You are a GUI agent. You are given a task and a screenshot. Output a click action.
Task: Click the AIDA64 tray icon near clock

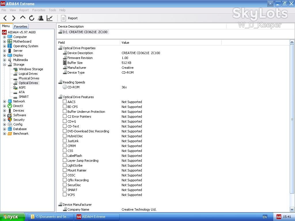[x=279, y=217]
